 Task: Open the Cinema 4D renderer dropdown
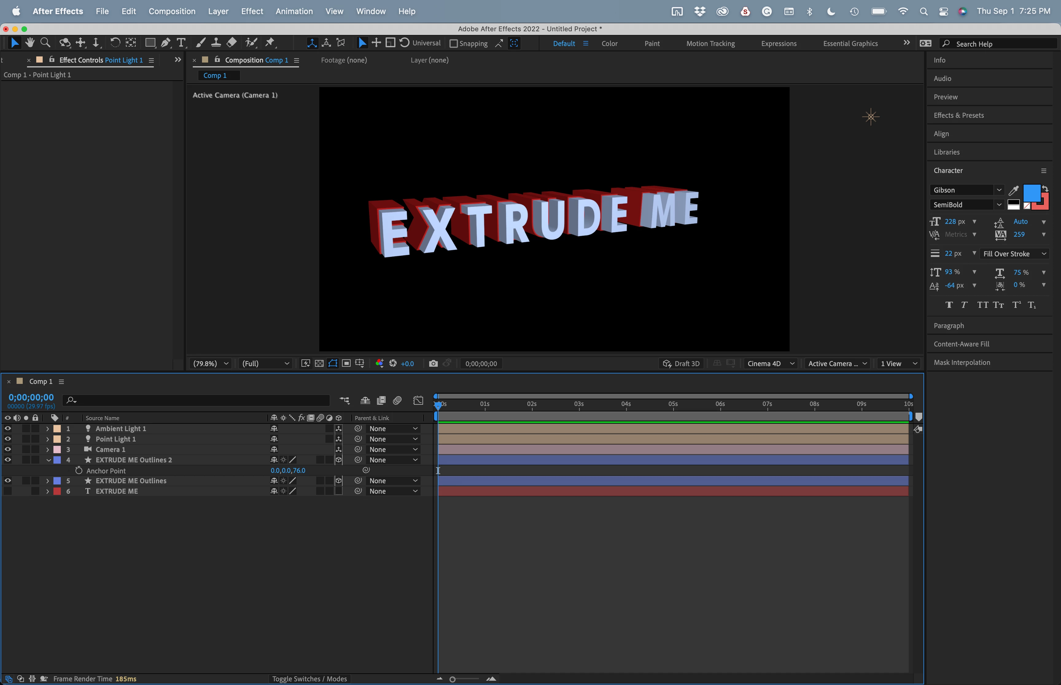pos(770,363)
